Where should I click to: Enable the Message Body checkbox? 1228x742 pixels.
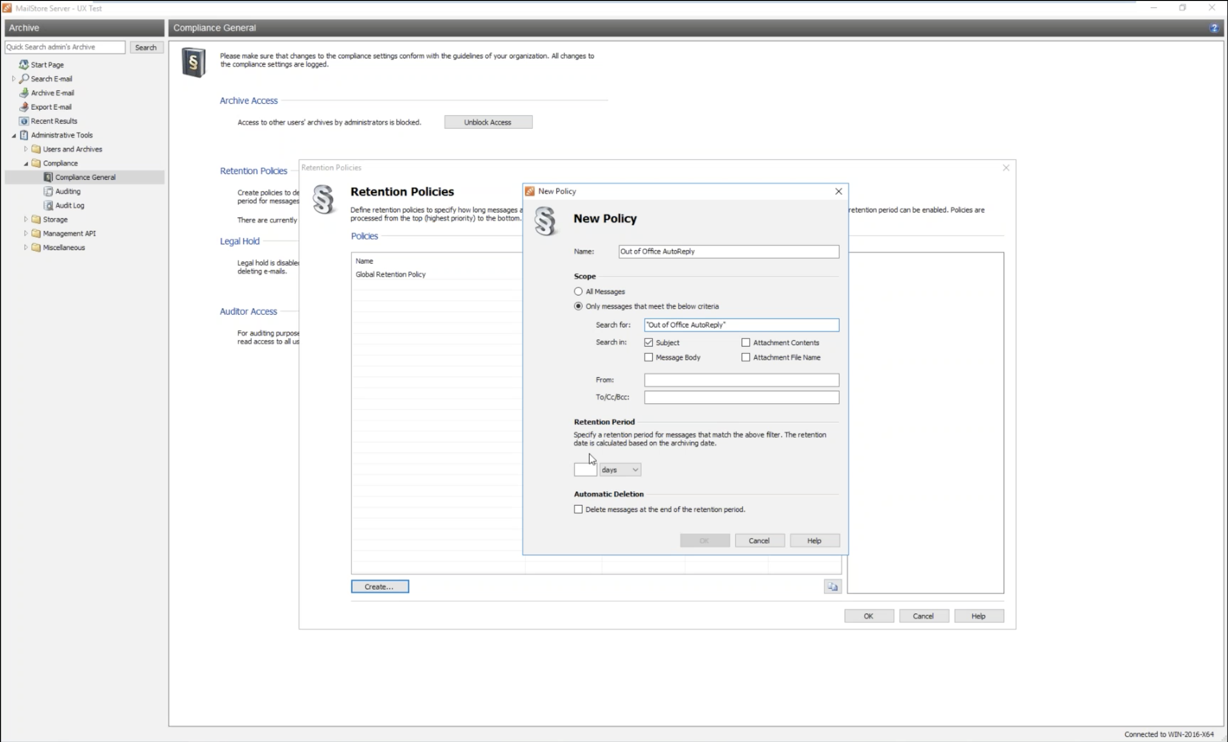[x=649, y=357]
